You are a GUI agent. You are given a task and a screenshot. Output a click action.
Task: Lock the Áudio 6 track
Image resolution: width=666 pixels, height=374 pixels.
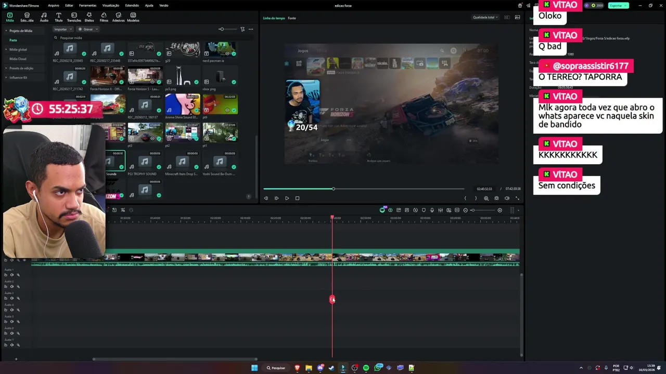click(6, 333)
